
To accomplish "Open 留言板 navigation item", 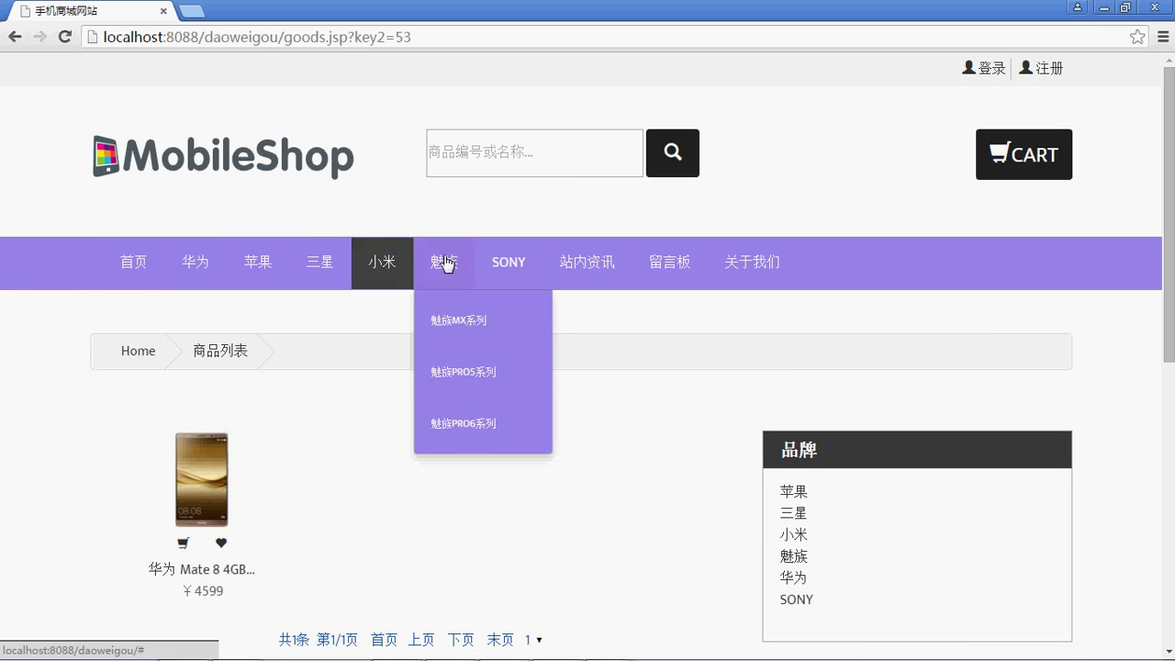I will click(669, 263).
